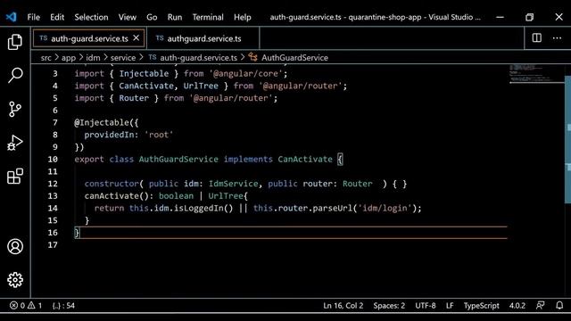Open the View menu
571x321 pixels.
coord(127,17)
